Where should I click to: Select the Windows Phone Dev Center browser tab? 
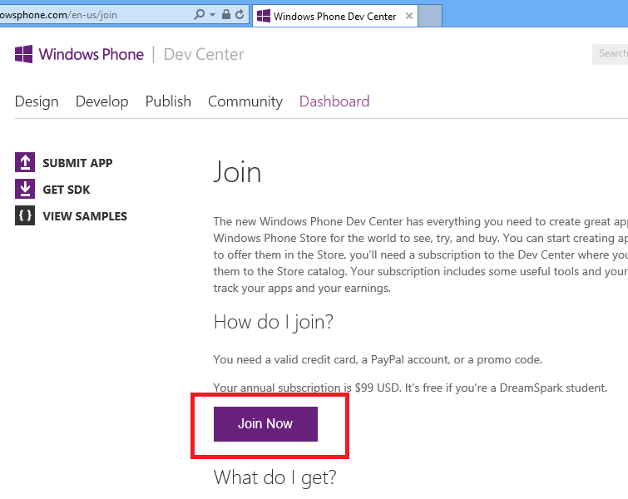tap(335, 16)
